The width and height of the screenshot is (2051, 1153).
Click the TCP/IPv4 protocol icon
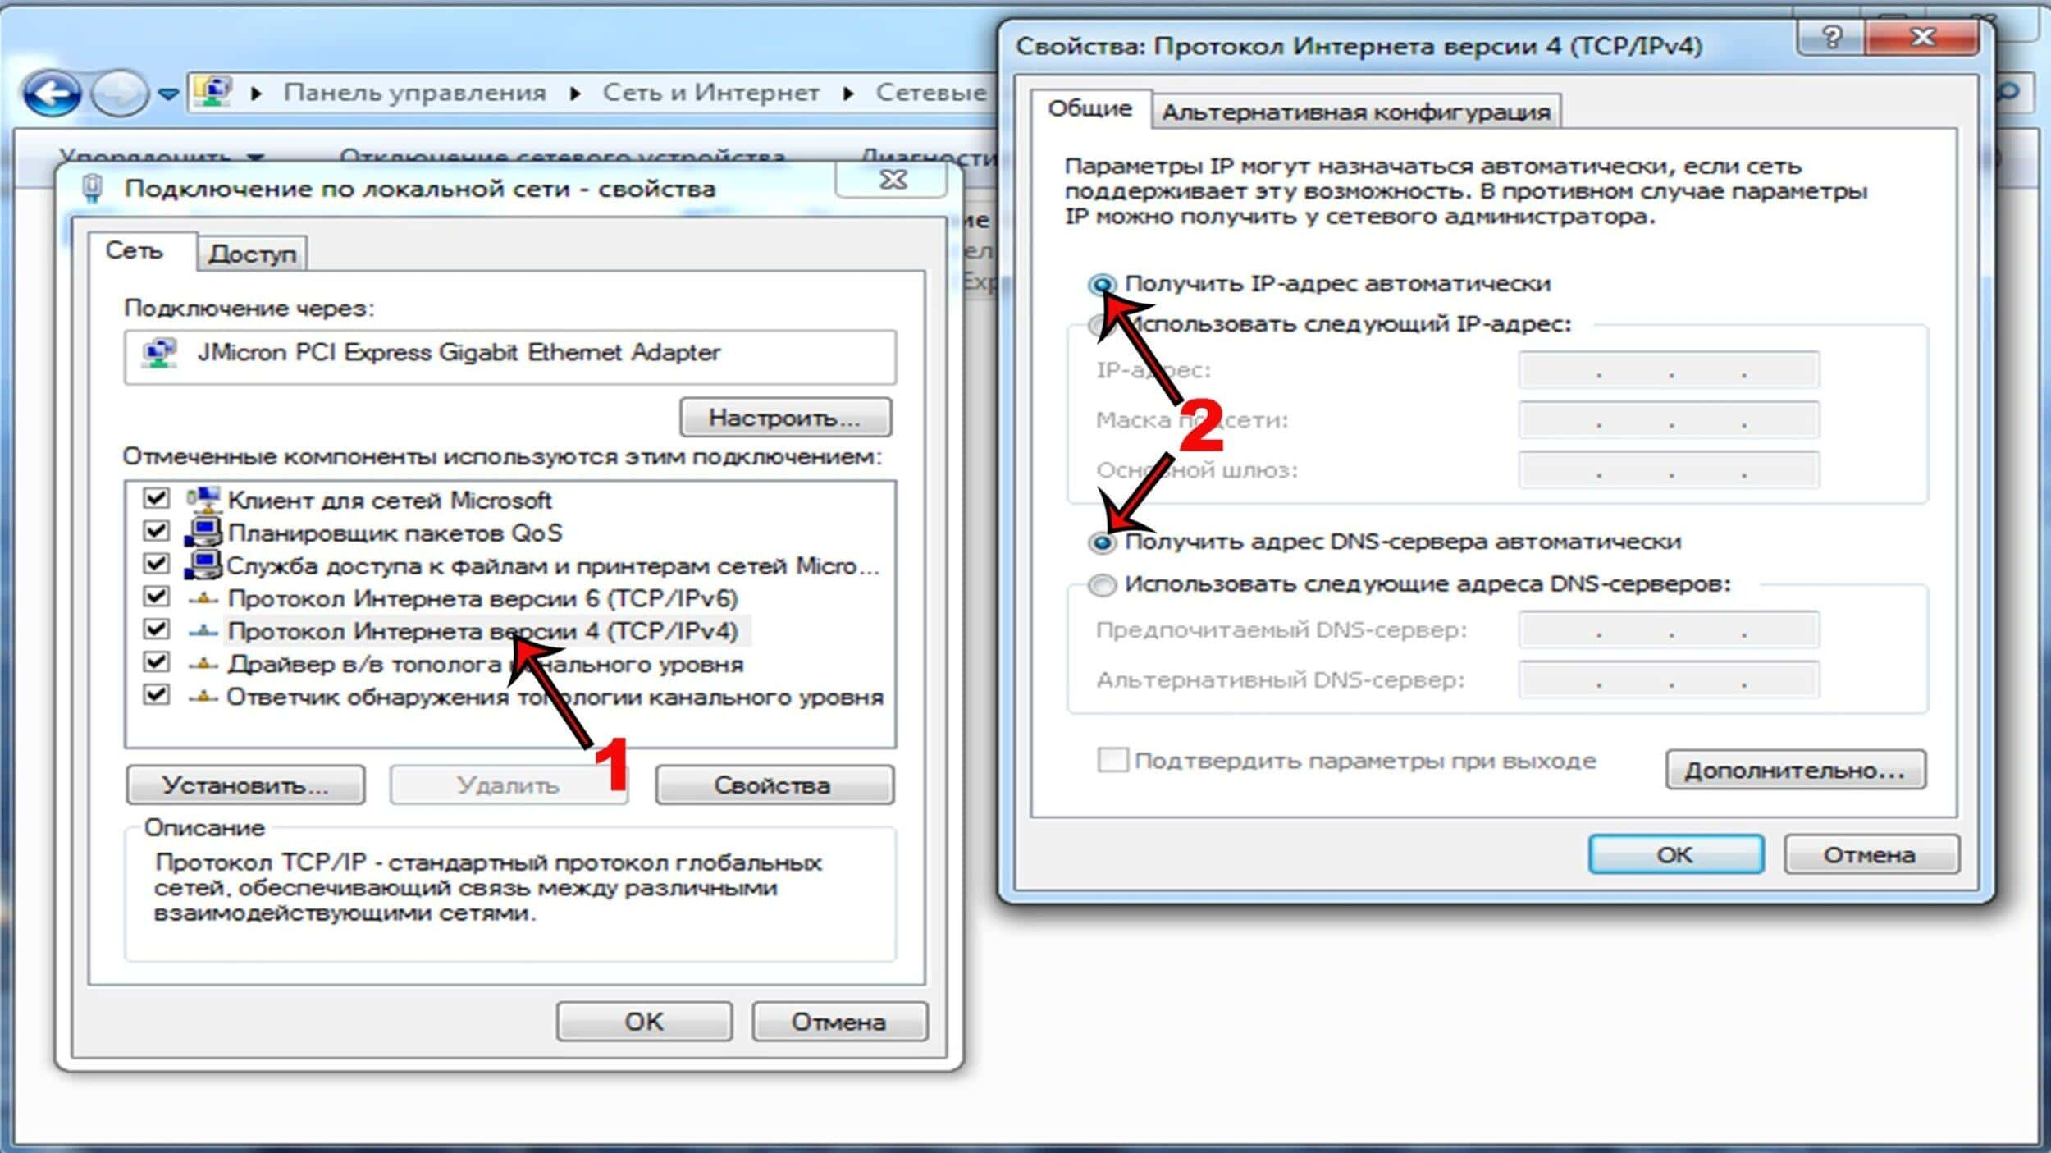[x=204, y=630]
